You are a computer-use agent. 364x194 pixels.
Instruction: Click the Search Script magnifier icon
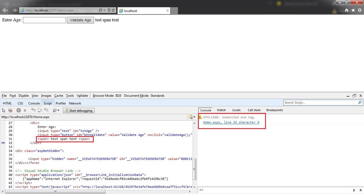click(360, 103)
